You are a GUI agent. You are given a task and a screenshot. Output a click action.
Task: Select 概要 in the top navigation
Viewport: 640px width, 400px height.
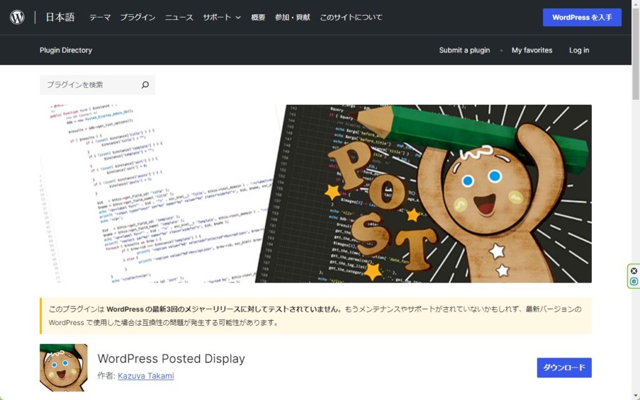(258, 17)
